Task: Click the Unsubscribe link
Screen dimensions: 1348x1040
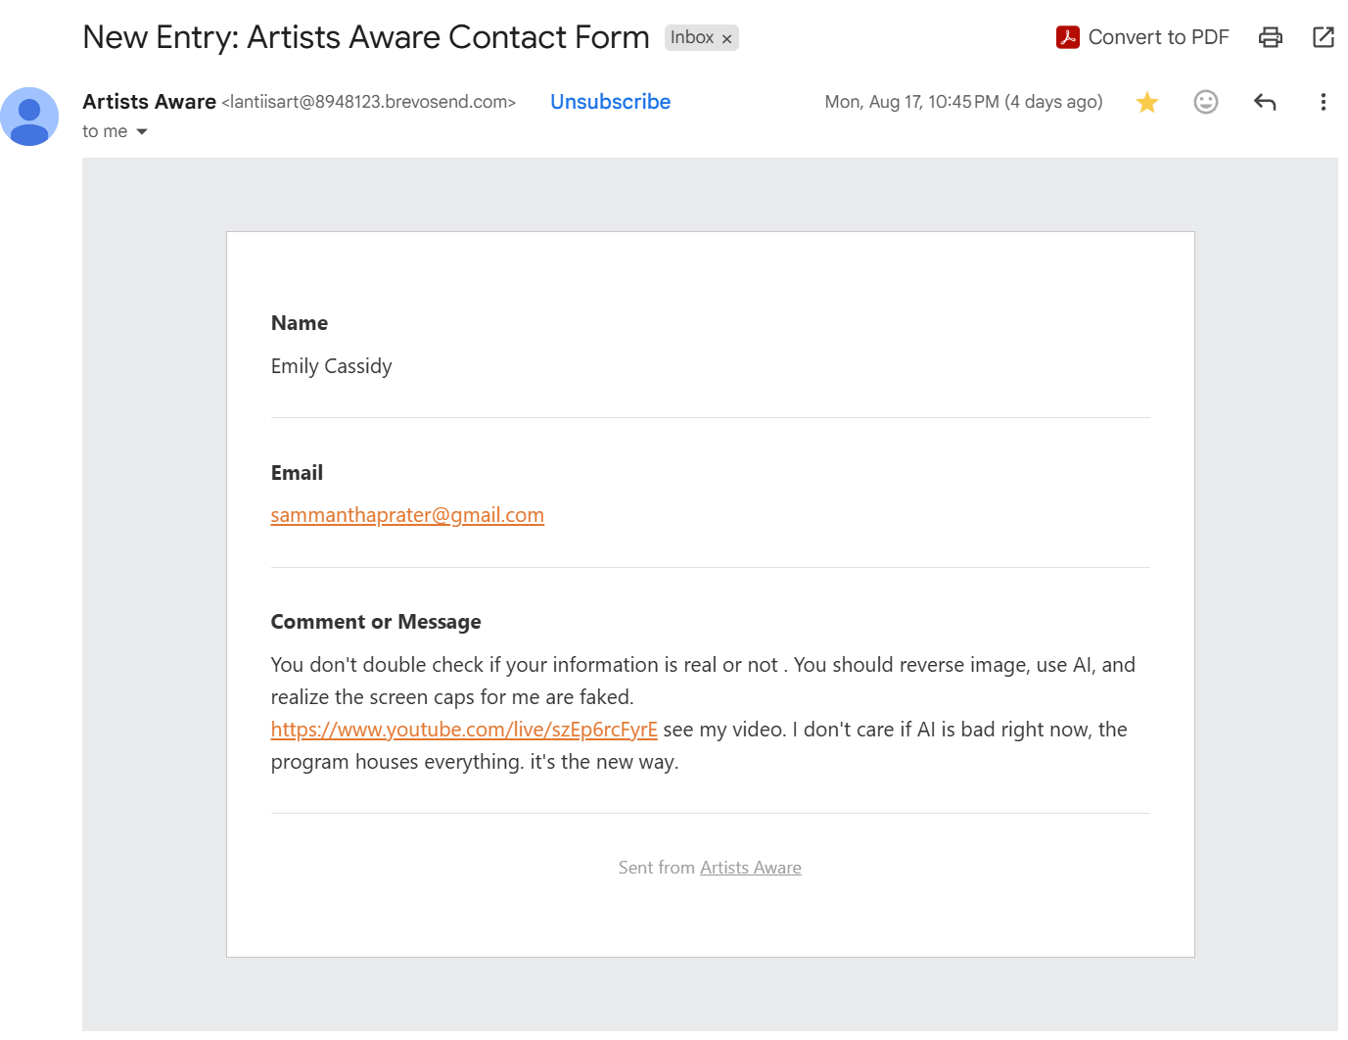Action: tap(610, 102)
